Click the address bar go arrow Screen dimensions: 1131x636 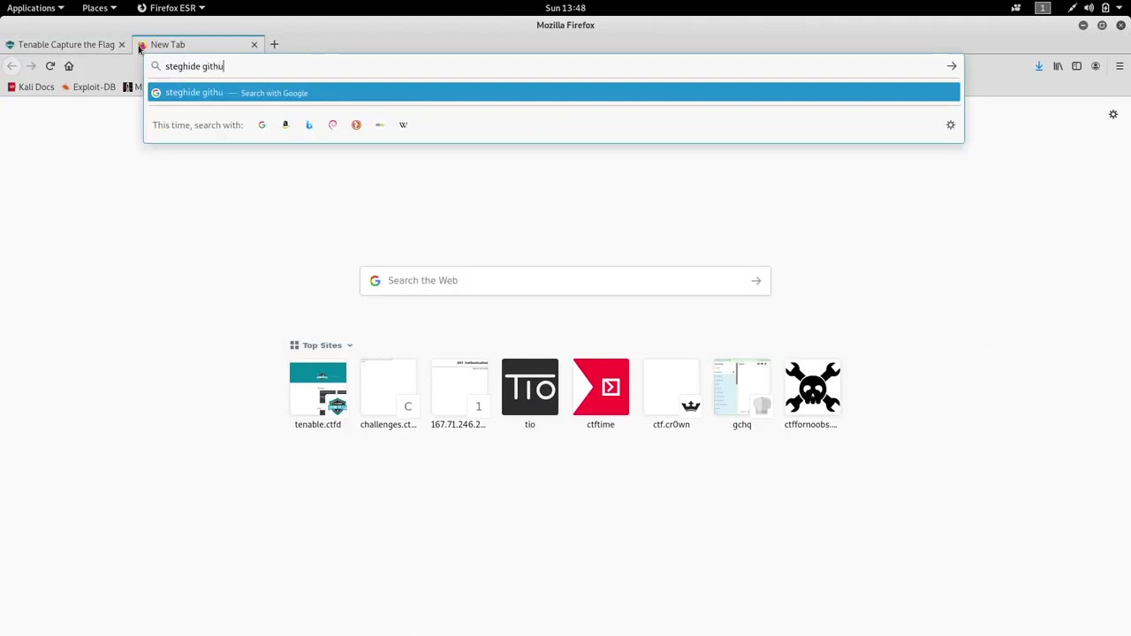point(952,66)
